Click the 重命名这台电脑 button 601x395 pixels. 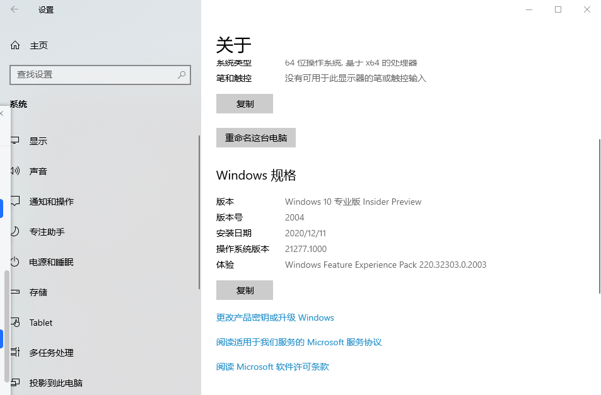(x=255, y=138)
